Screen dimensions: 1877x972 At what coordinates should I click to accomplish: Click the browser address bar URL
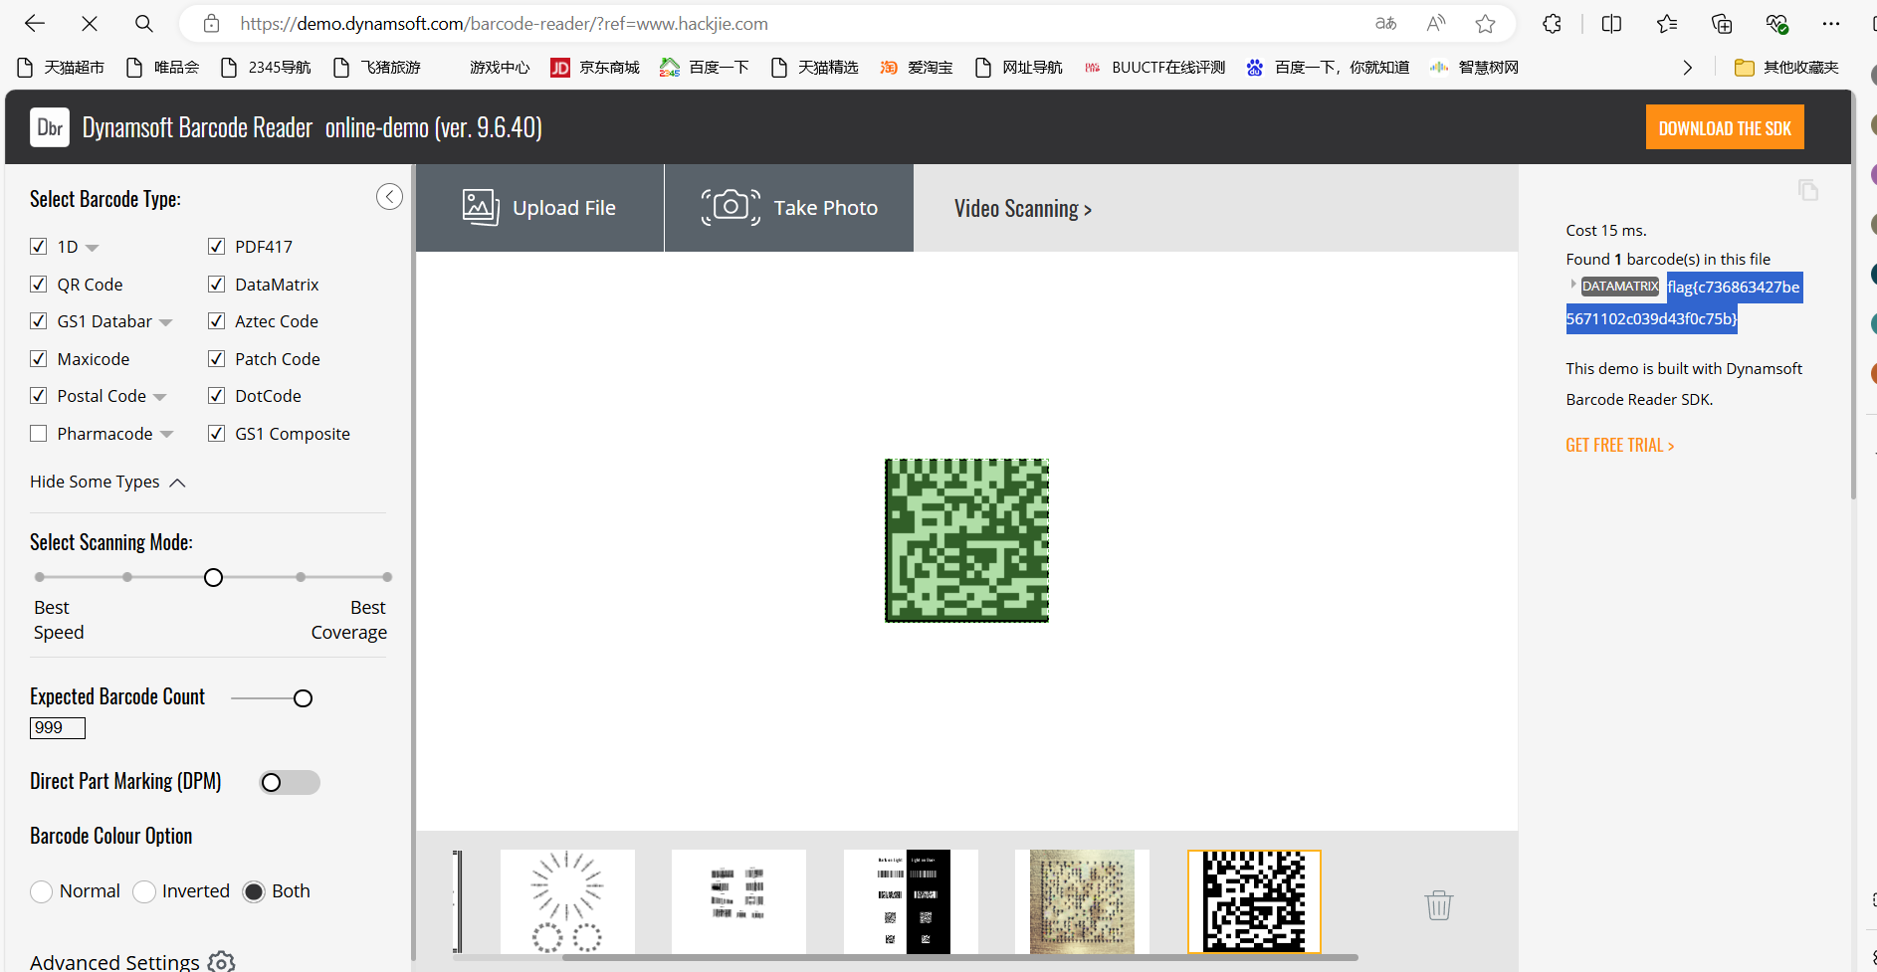(x=504, y=24)
